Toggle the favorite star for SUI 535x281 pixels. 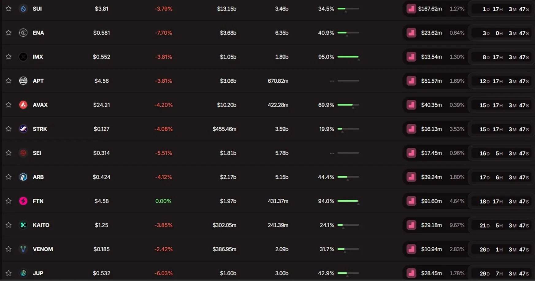point(9,9)
